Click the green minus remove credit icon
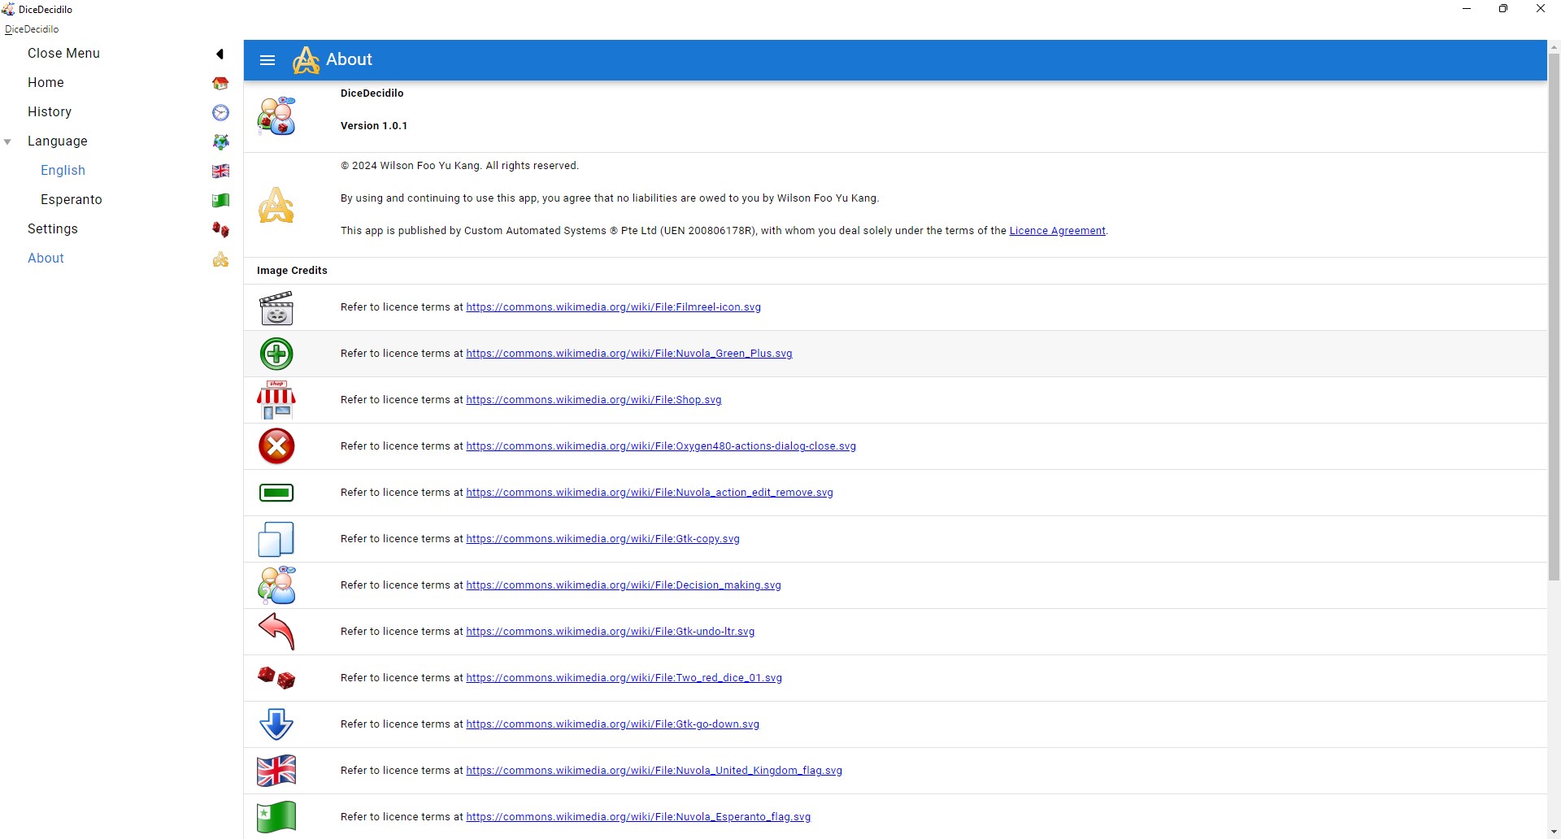 pos(276,493)
